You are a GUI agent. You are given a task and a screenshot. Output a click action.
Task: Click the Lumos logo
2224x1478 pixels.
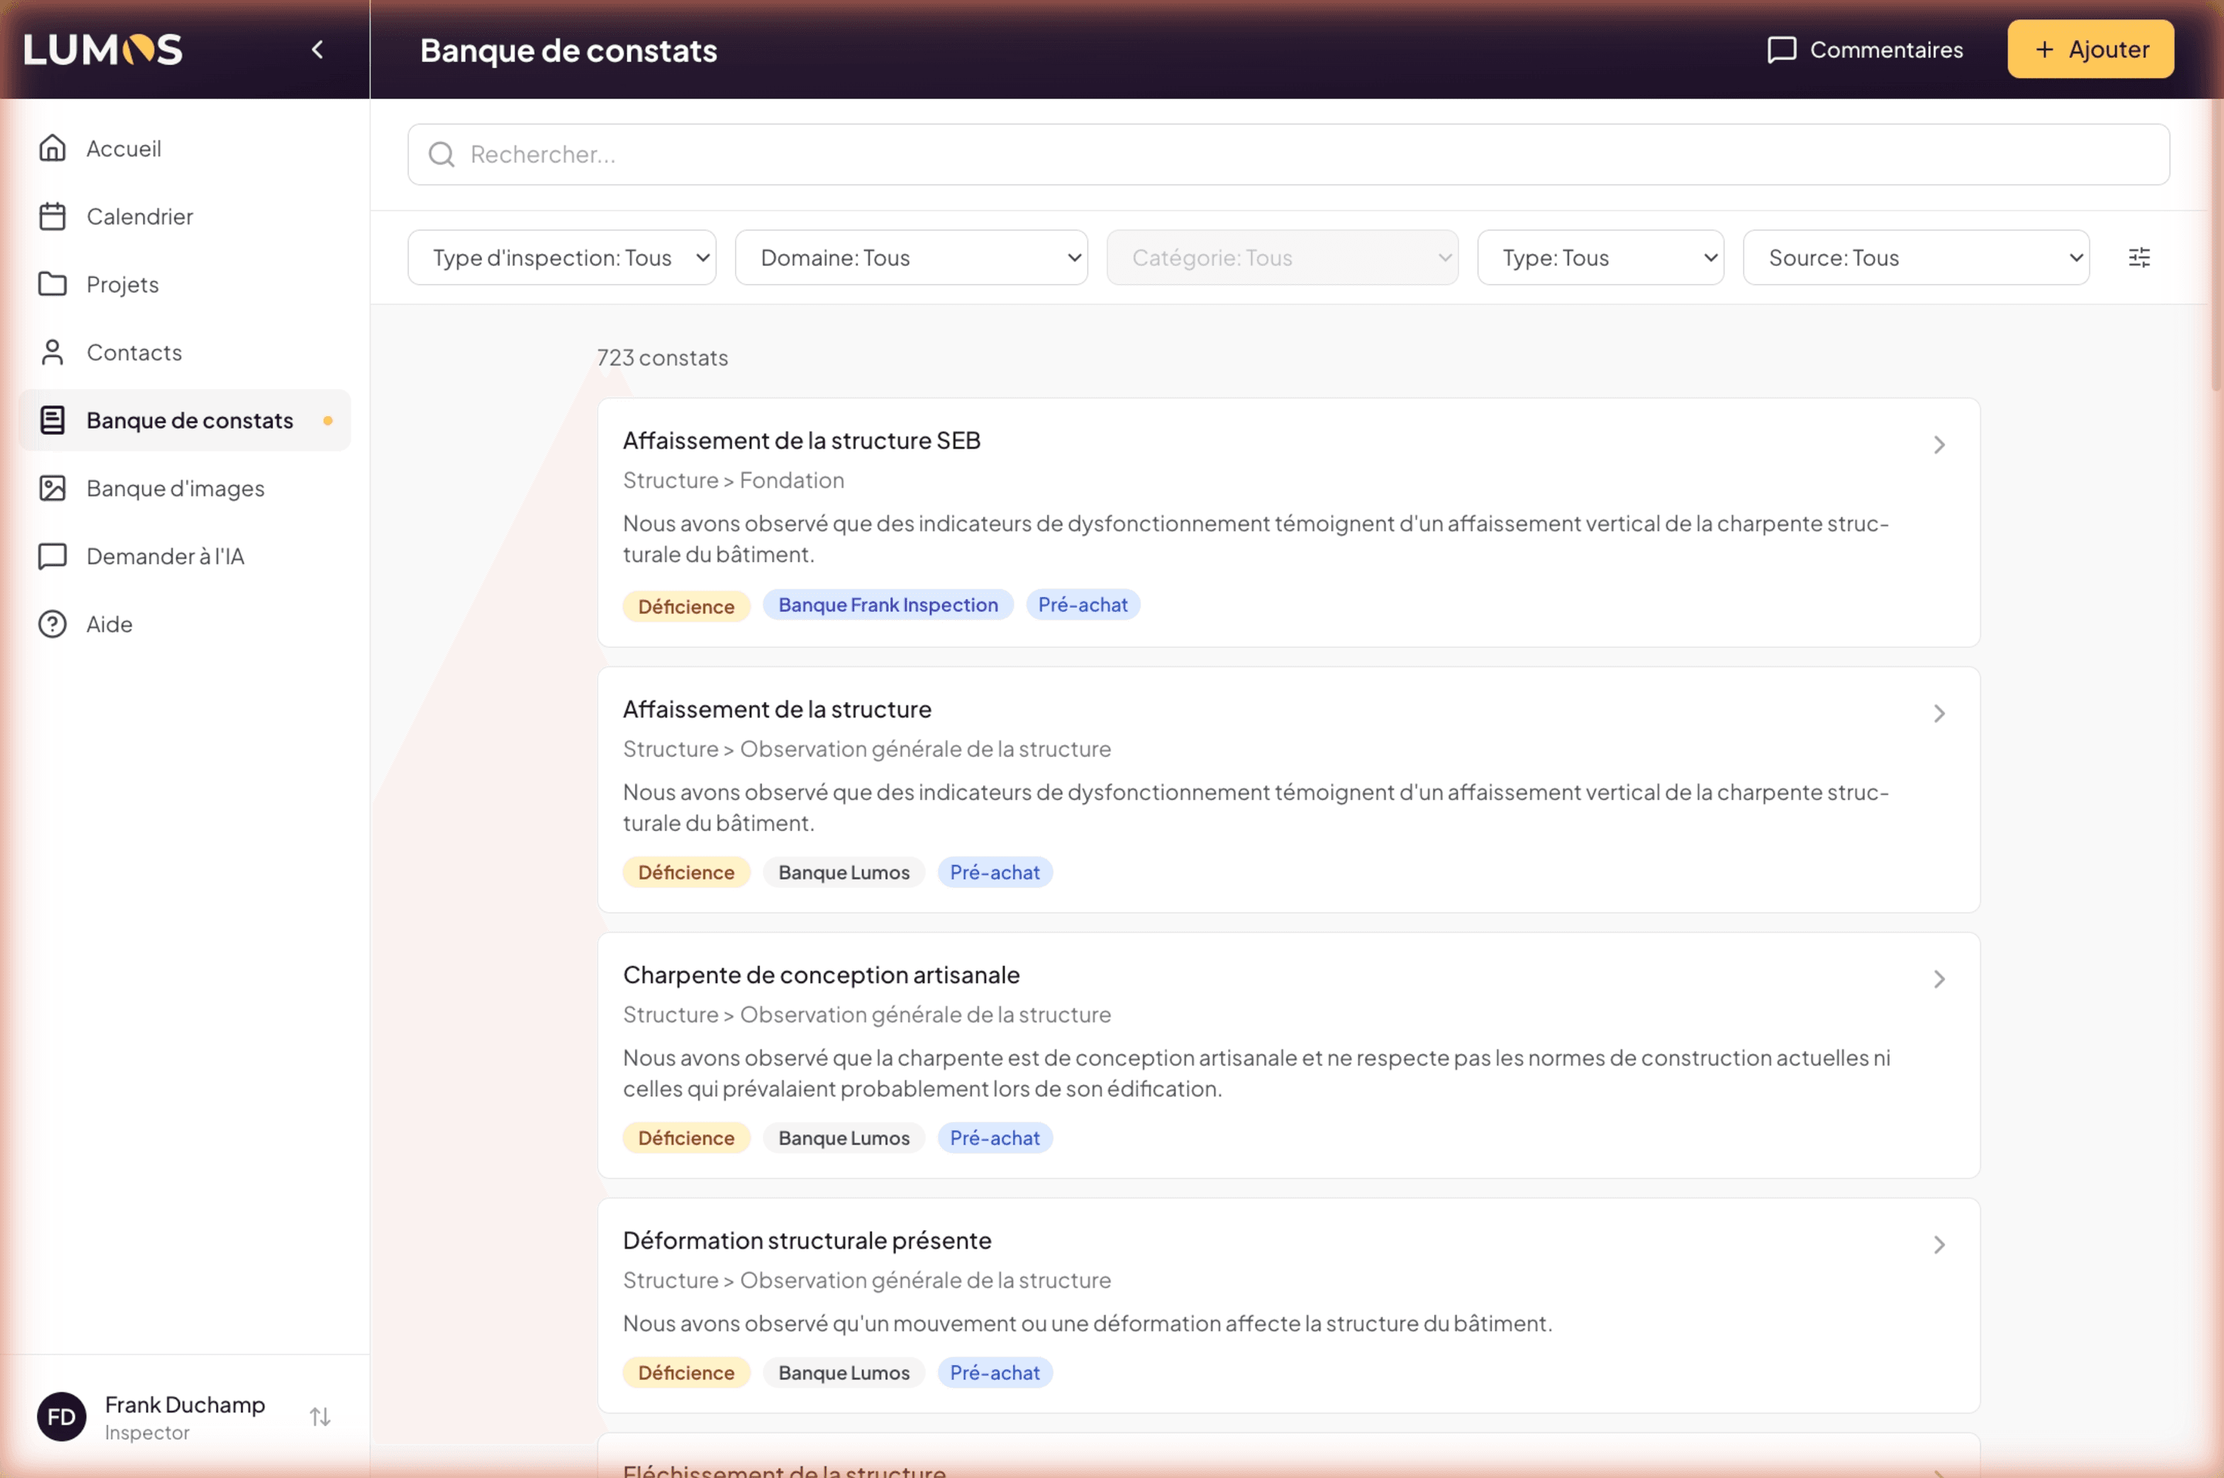click(103, 49)
